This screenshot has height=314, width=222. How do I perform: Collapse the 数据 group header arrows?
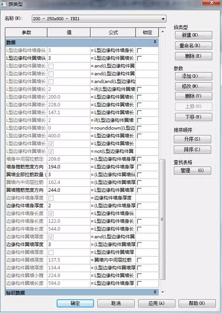155,42
